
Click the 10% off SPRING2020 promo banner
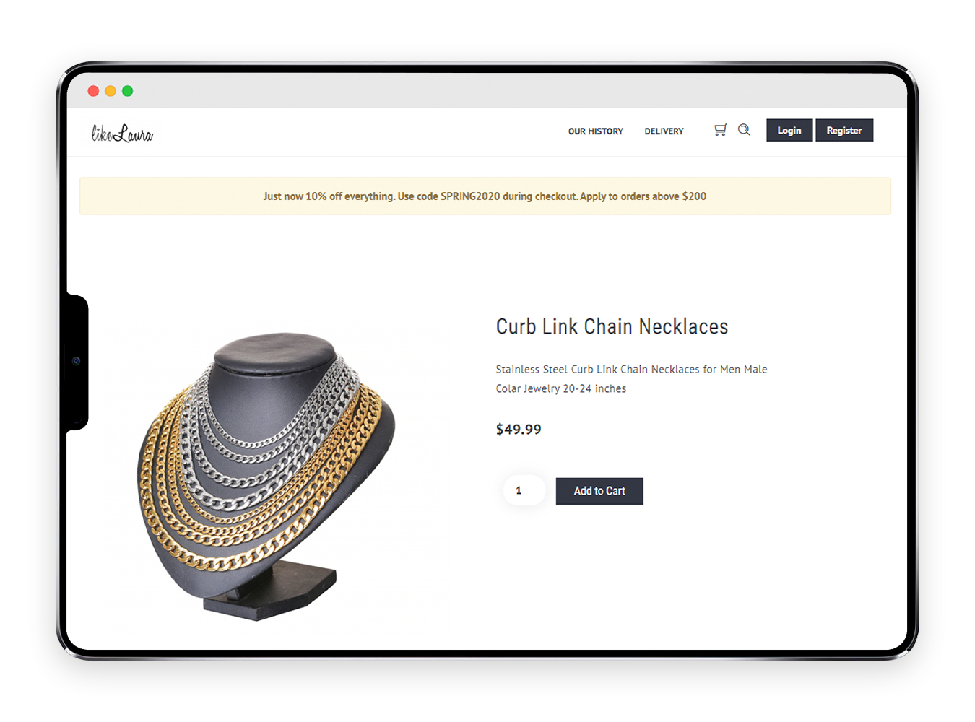[x=485, y=196]
